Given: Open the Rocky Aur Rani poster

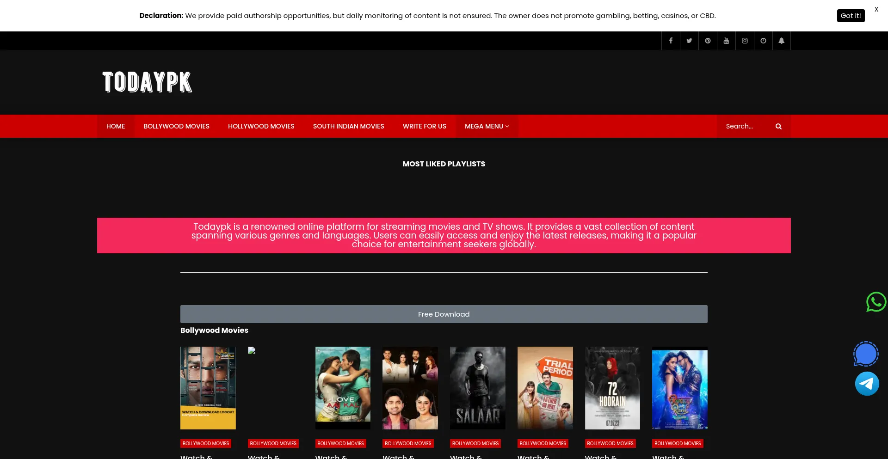Looking at the screenshot, I should [679, 388].
